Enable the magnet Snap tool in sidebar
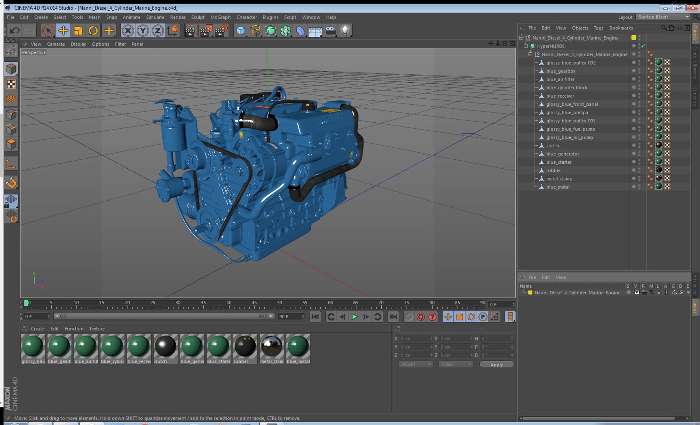 point(11,183)
